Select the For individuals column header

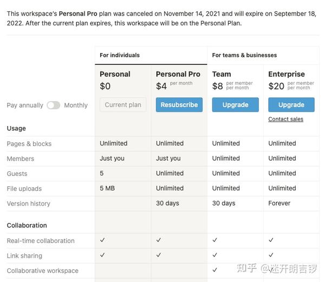pyautogui.click(x=120, y=55)
